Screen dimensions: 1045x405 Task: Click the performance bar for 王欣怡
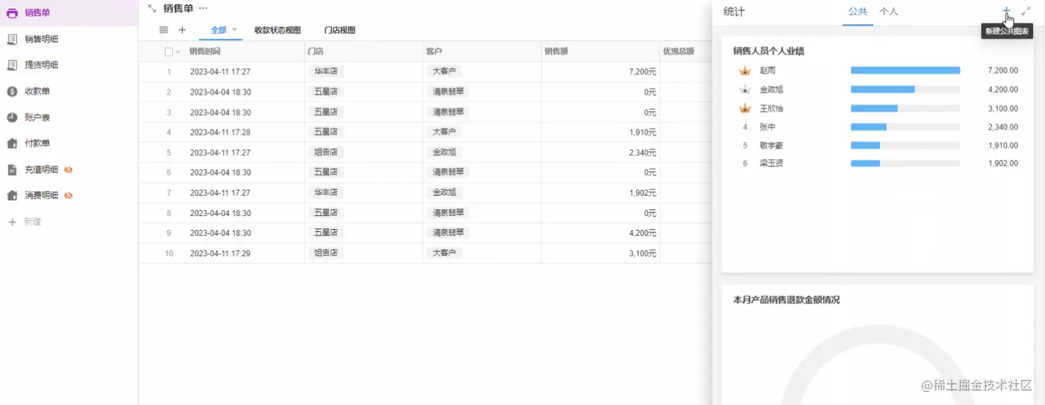point(905,108)
